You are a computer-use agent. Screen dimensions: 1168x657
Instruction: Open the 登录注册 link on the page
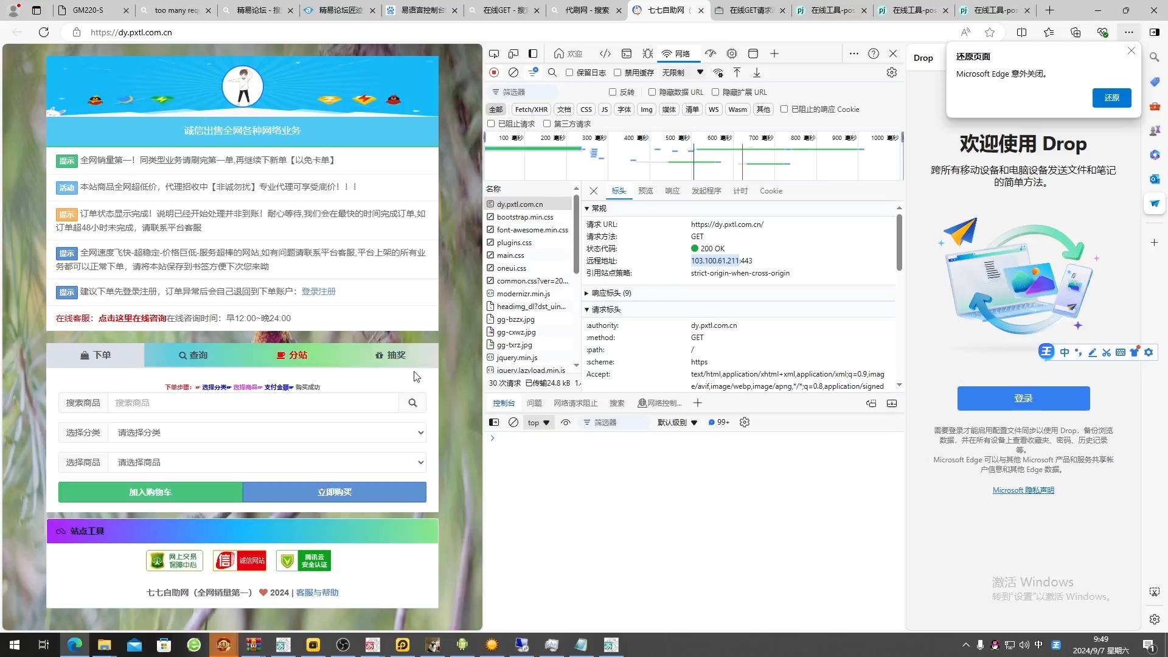pos(319,291)
